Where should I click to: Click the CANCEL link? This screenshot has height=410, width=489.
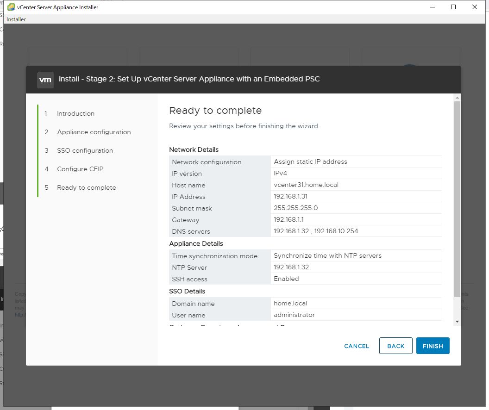(357, 346)
